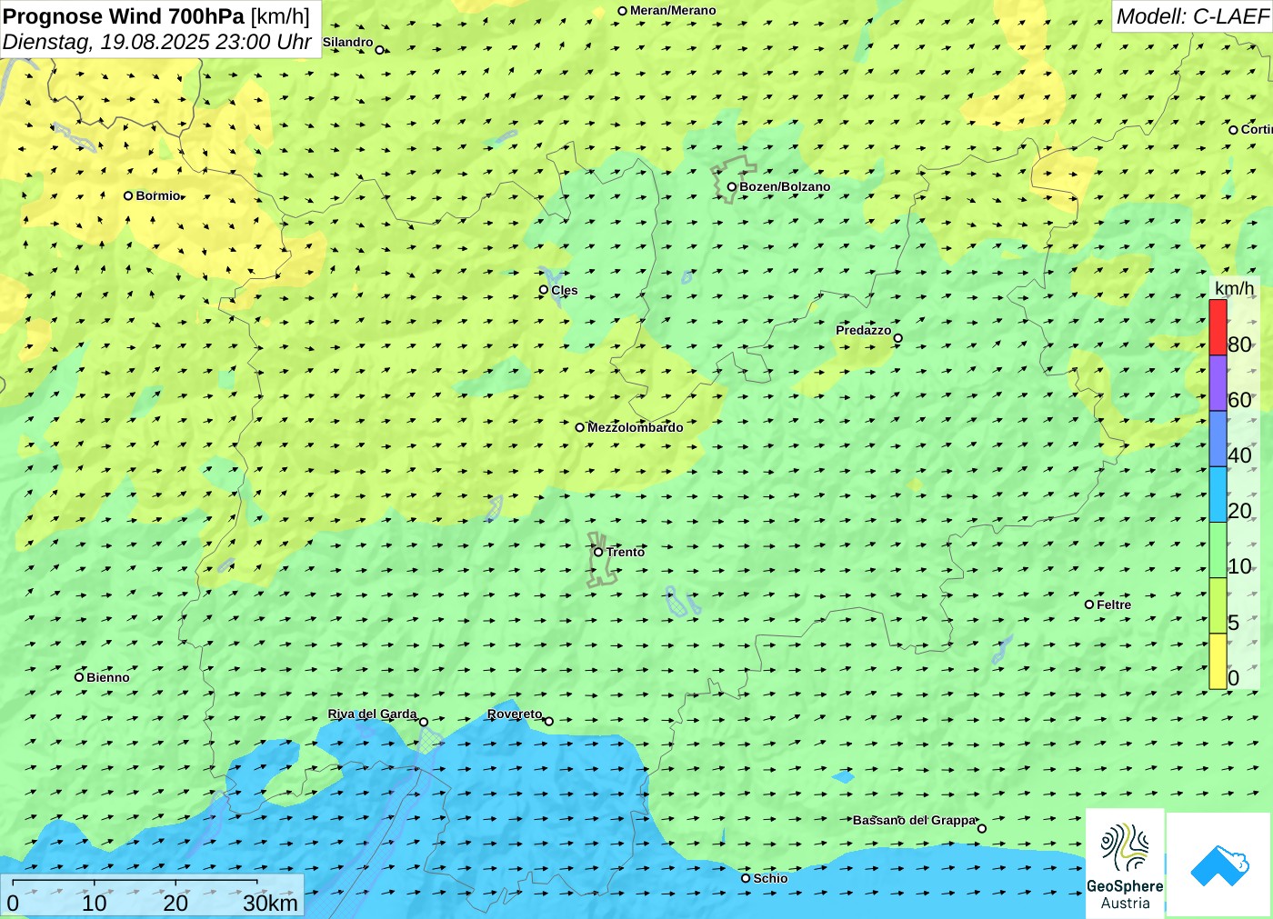Click the Cles location marker
Image resolution: width=1273 pixels, height=919 pixels.
coord(544,290)
